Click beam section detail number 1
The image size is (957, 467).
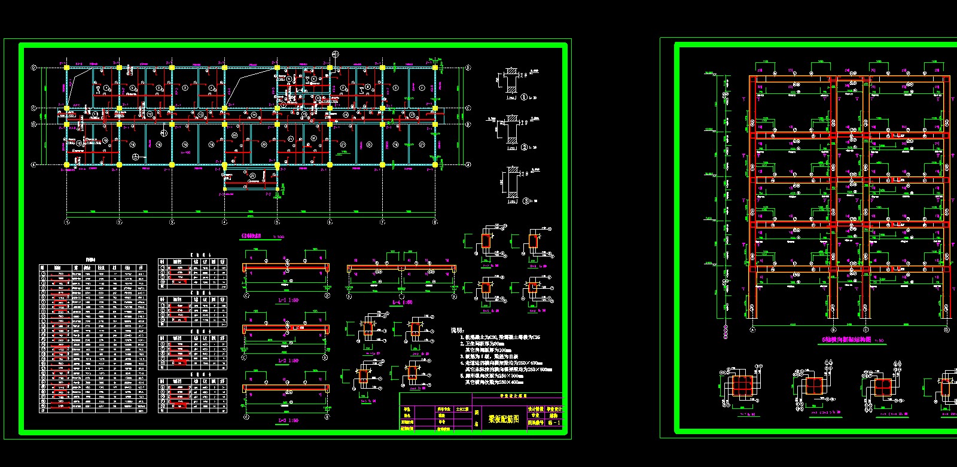coord(525,97)
